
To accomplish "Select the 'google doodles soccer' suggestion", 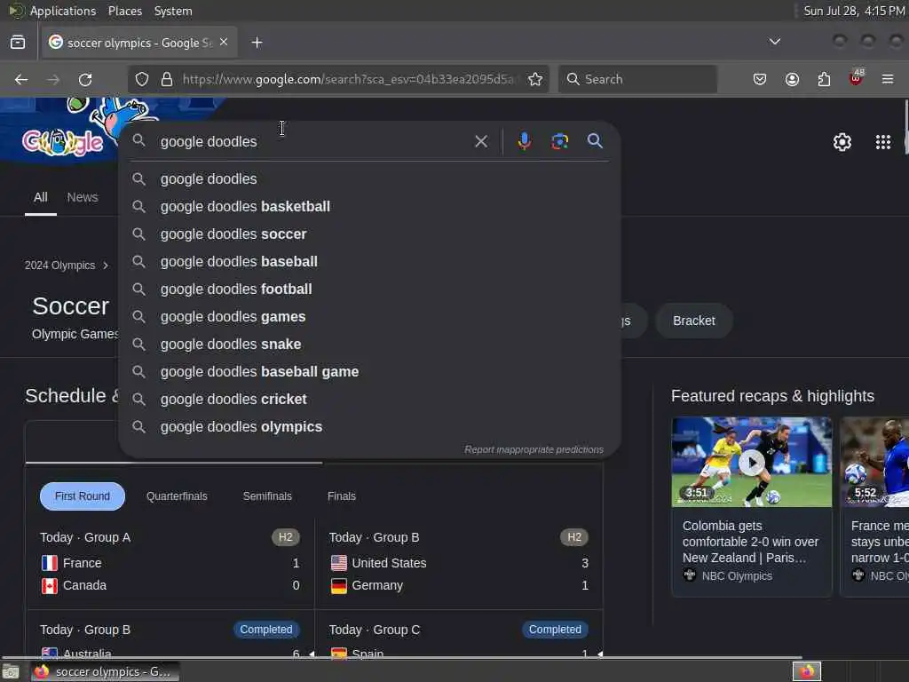I will 369,234.
